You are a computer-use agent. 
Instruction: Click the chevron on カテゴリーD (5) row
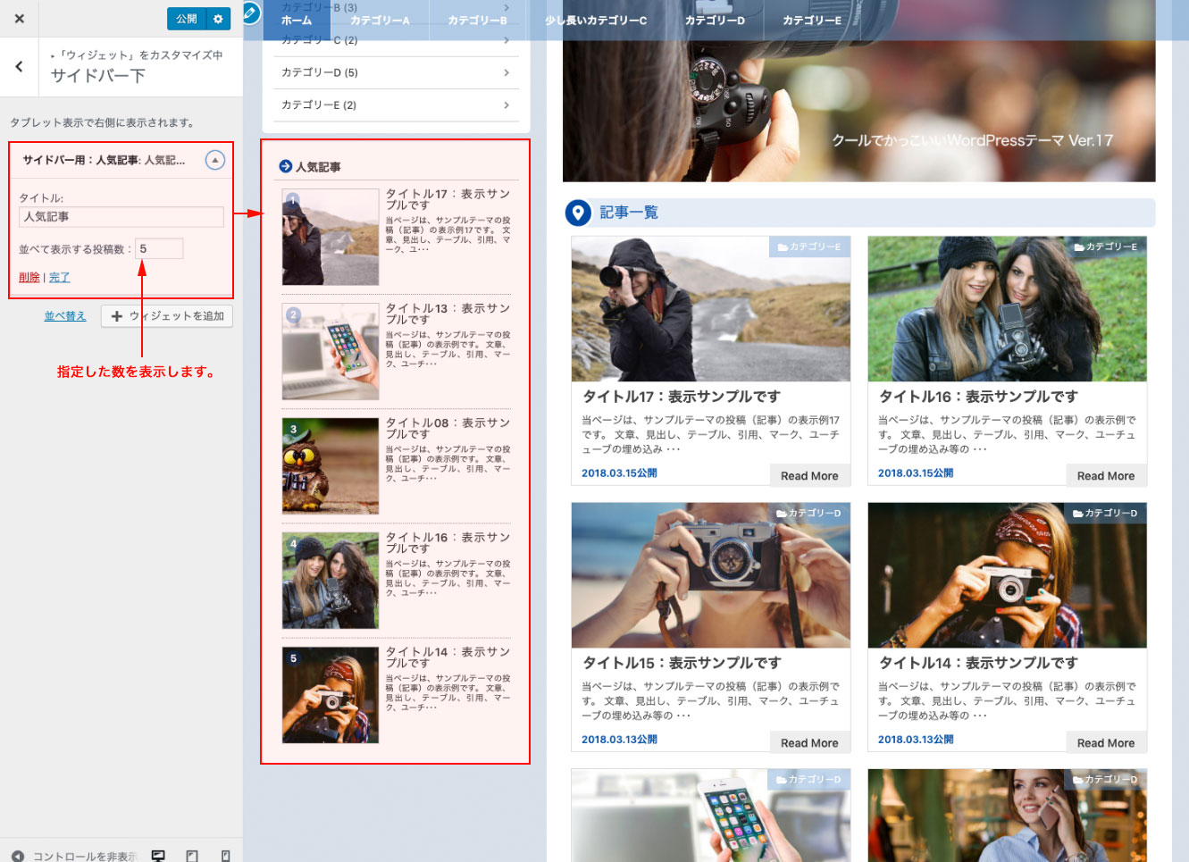tap(507, 72)
